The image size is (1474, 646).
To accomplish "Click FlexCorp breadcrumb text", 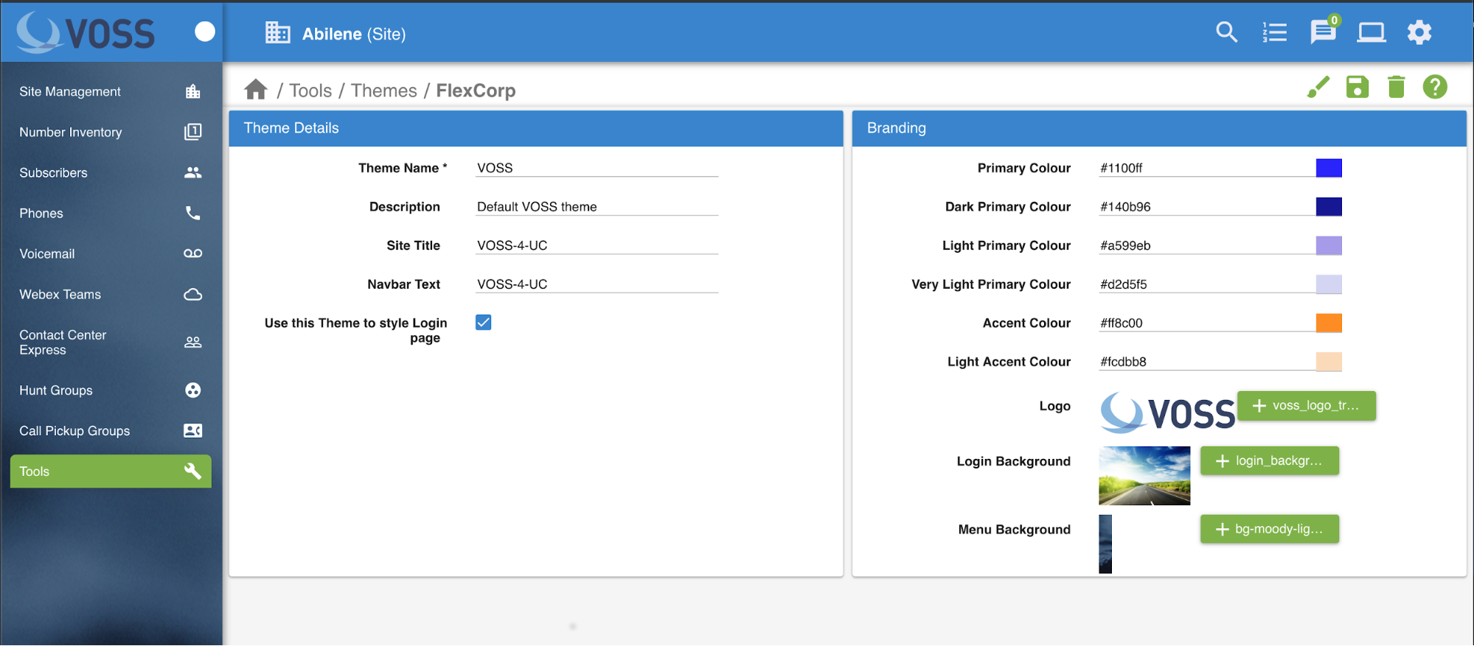I will tap(476, 90).
